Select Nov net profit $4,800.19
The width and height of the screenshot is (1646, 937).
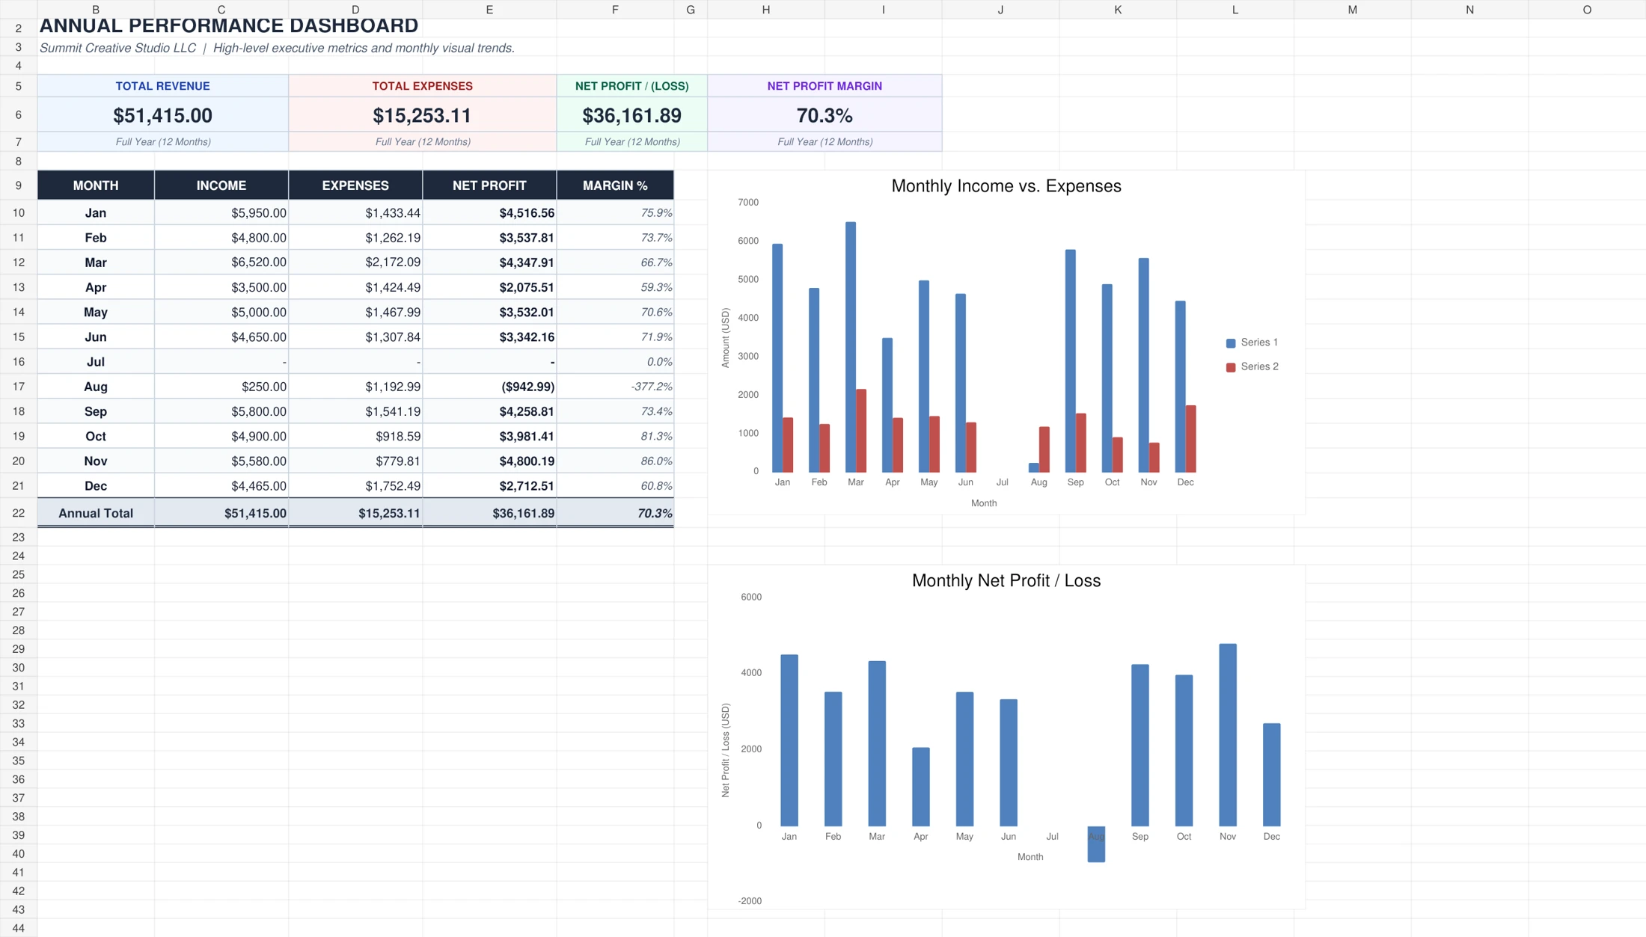pyautogui.click(x=489, y=461)
